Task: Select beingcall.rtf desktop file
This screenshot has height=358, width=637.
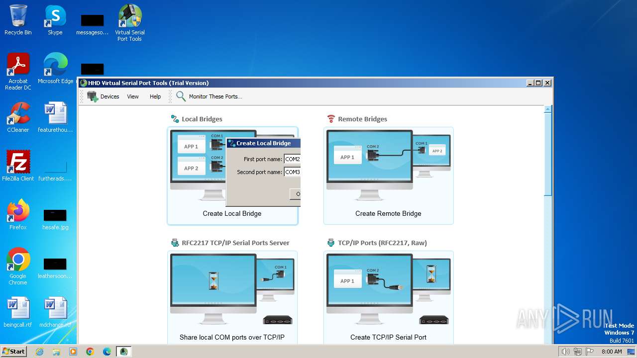Action: click(x=18, y=312)
